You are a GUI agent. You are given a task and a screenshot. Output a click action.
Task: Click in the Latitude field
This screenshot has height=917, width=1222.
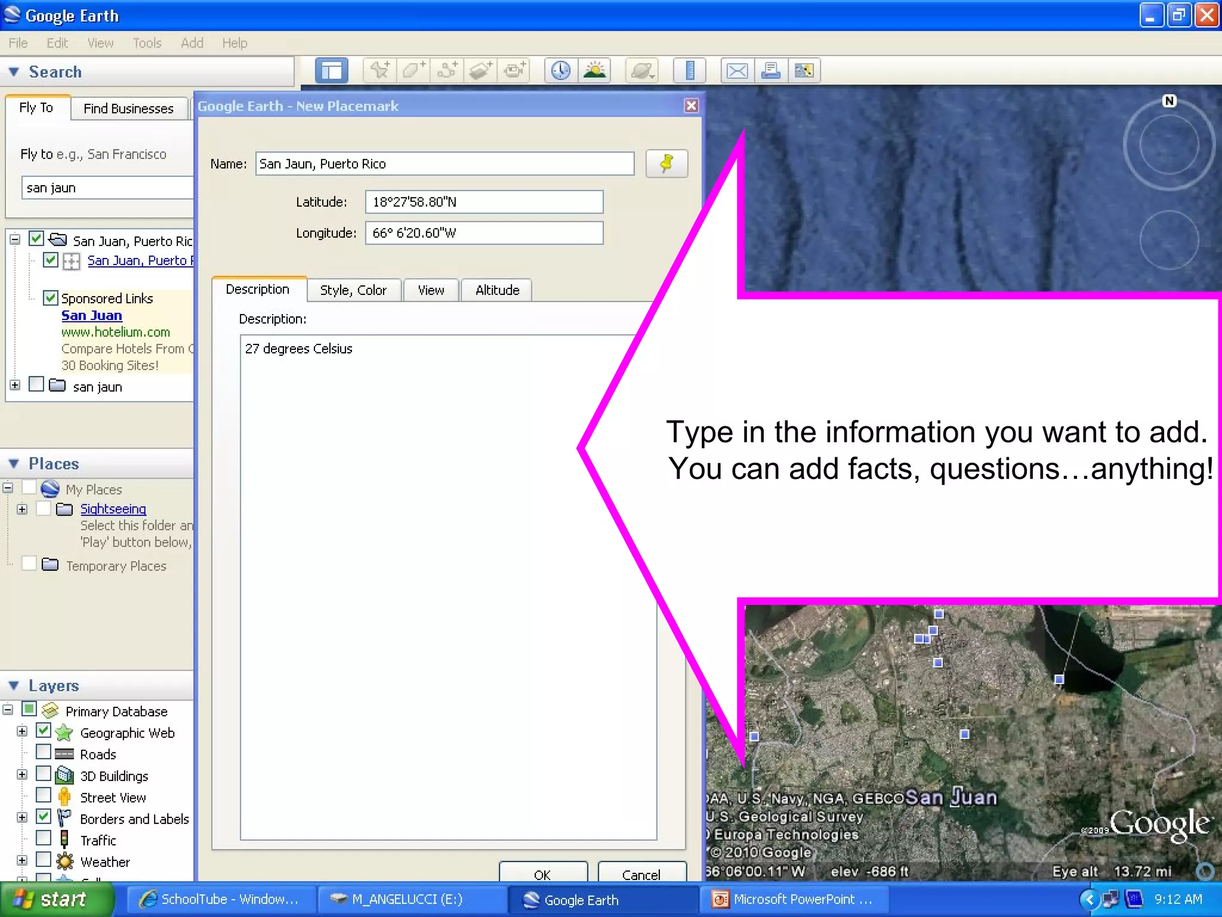pos(484,202)
